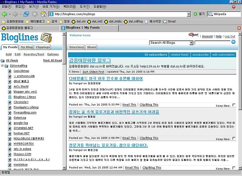The image size is (242, 176).
Task: Switch to the My Blog tab
Action: click(27, 47)
